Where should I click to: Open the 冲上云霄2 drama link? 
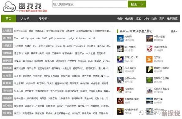[x=19, y=83]
